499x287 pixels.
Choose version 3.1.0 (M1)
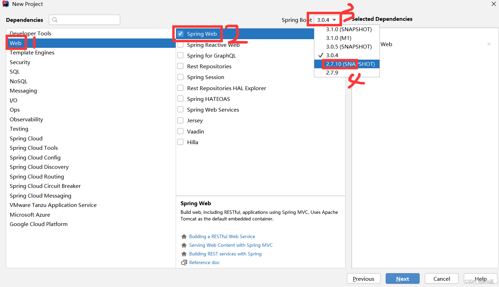point(347,38)
